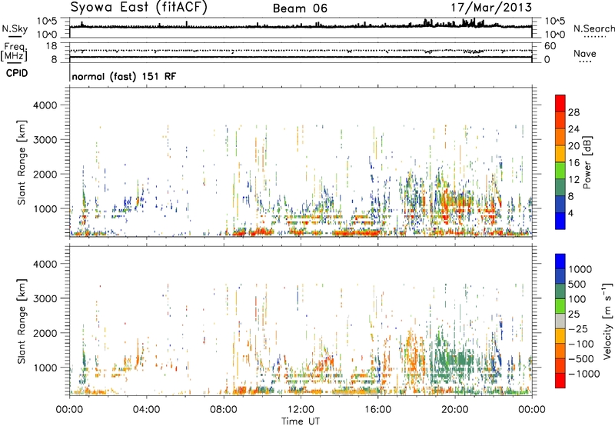Select the "-1000" label on the velocity scale
The image size is (615, 426).
[x=583, y=374]
